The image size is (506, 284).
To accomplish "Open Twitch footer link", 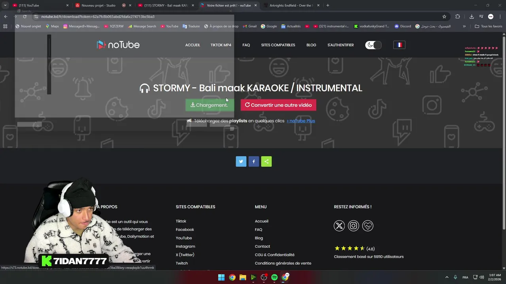I will 182,263.
